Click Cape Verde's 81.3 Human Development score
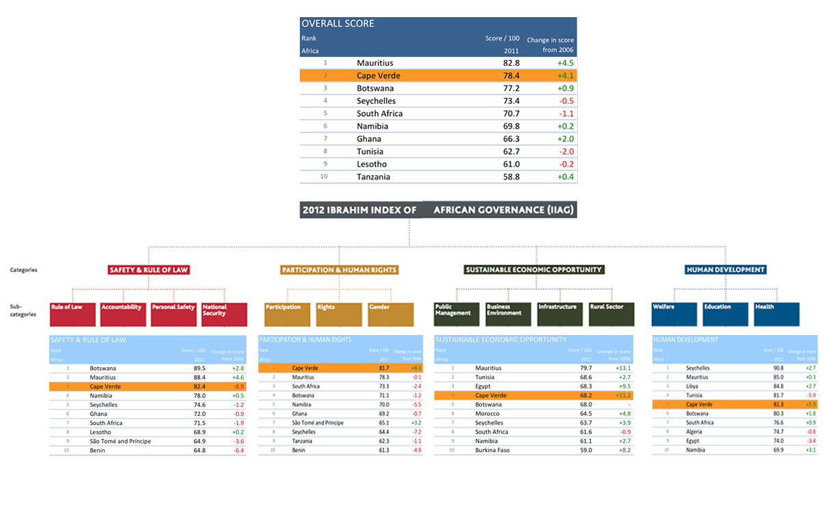This screenshot has height=507, width=827. point(780,405)
